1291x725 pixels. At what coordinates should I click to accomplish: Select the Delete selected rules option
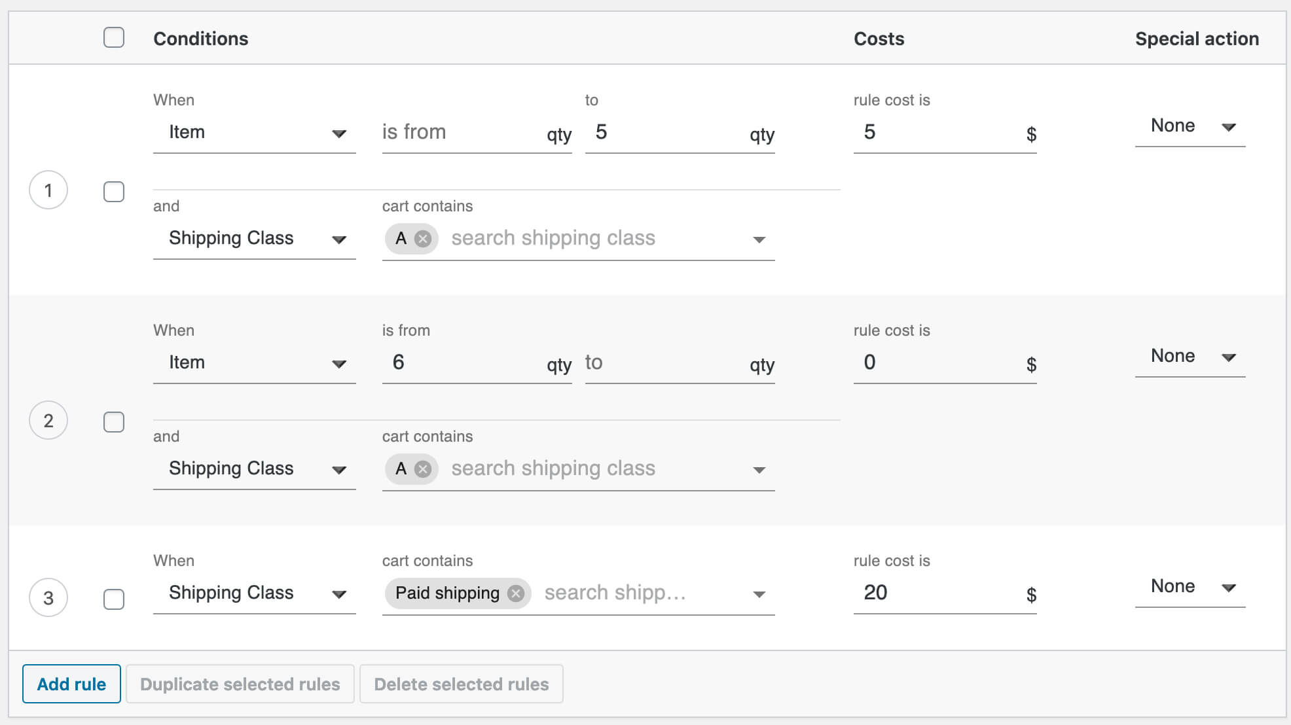point(460,684)
